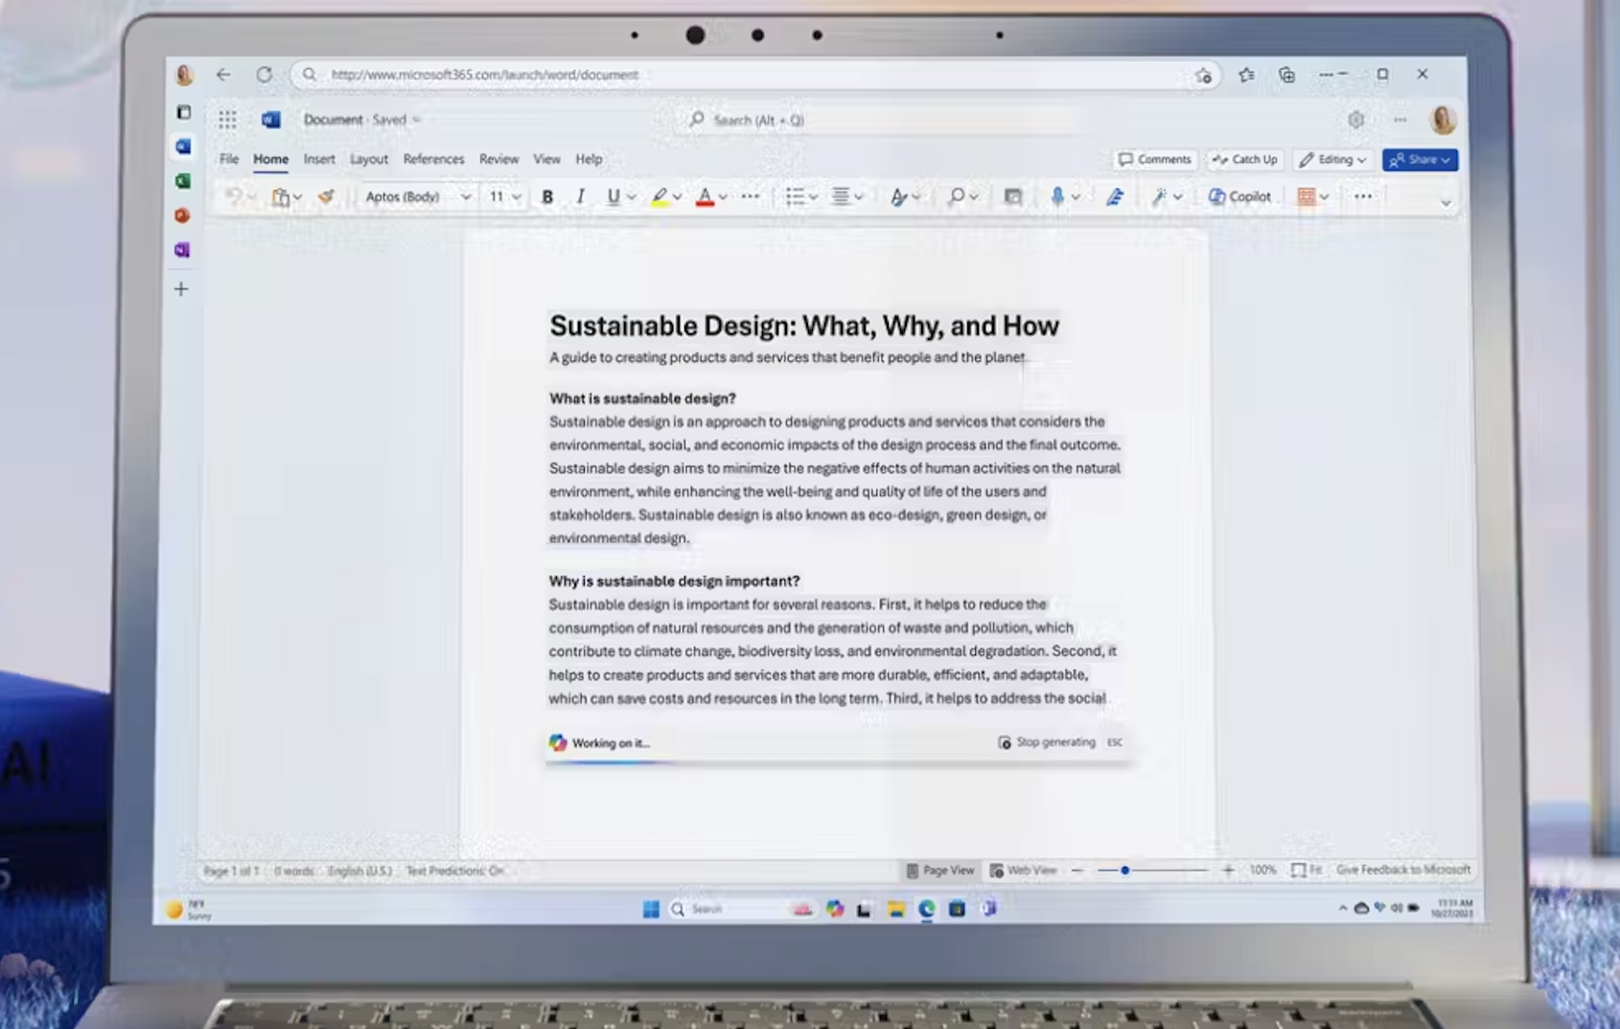Screen dimensions: 1620x1029
Task: Insert a bulleted list
Action: pos(795,197)
